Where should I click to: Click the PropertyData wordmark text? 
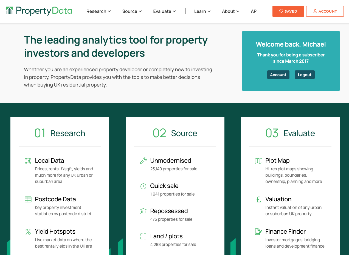tap(44, 11)
